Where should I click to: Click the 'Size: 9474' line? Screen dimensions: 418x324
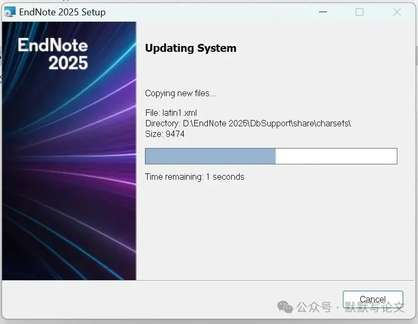click(x=165, y=134)
